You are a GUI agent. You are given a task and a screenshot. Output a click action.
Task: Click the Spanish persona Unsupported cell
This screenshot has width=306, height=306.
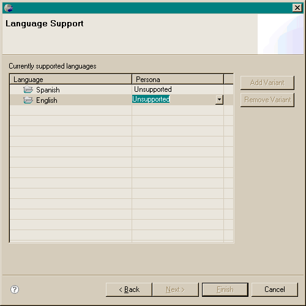(x=153, y=89)
